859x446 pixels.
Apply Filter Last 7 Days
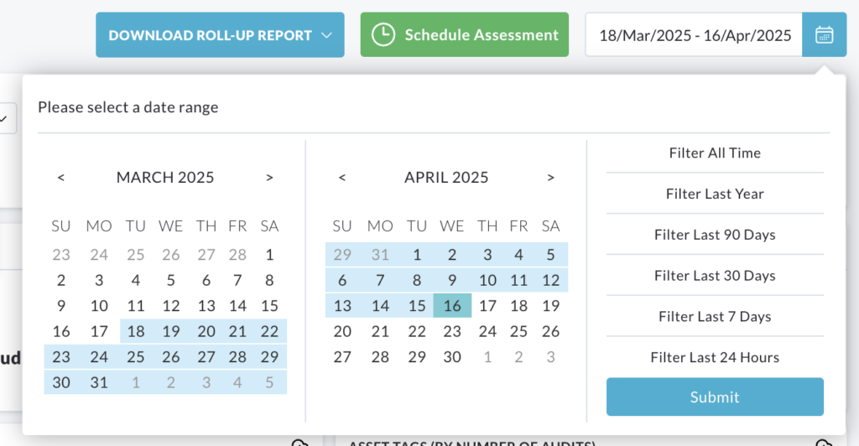click(x=715, y=316)
